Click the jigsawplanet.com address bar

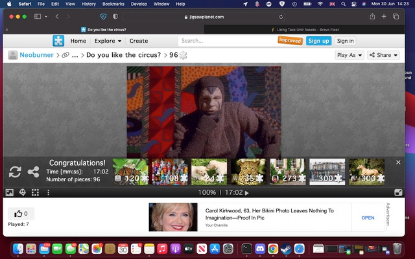[204, 17]
